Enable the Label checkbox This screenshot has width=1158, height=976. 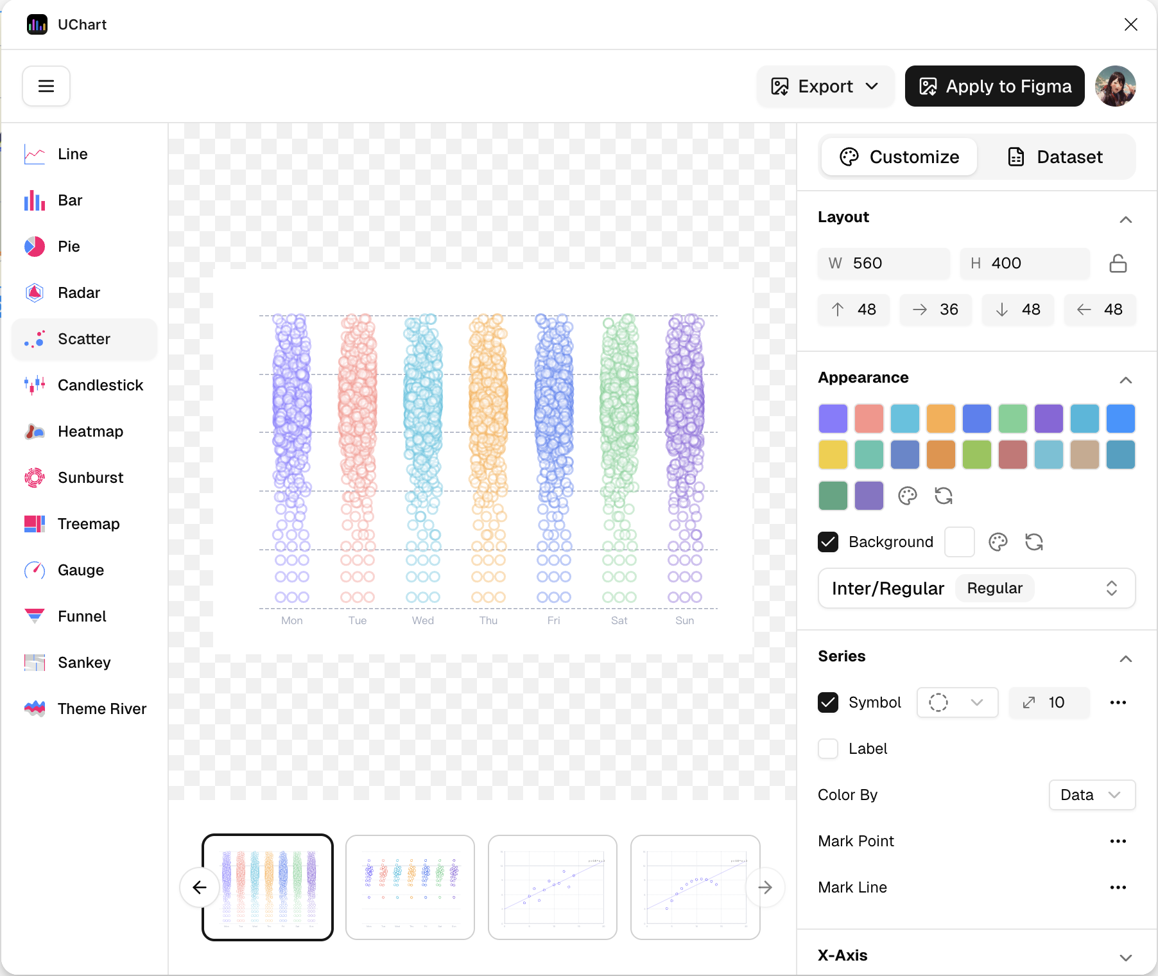pos(828,749)
